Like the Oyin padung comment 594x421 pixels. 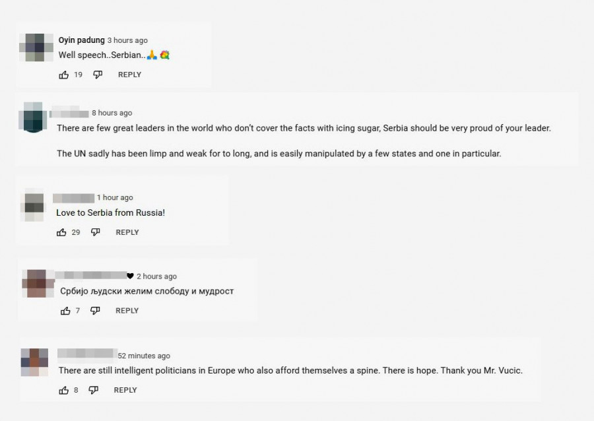pos(64,75)
